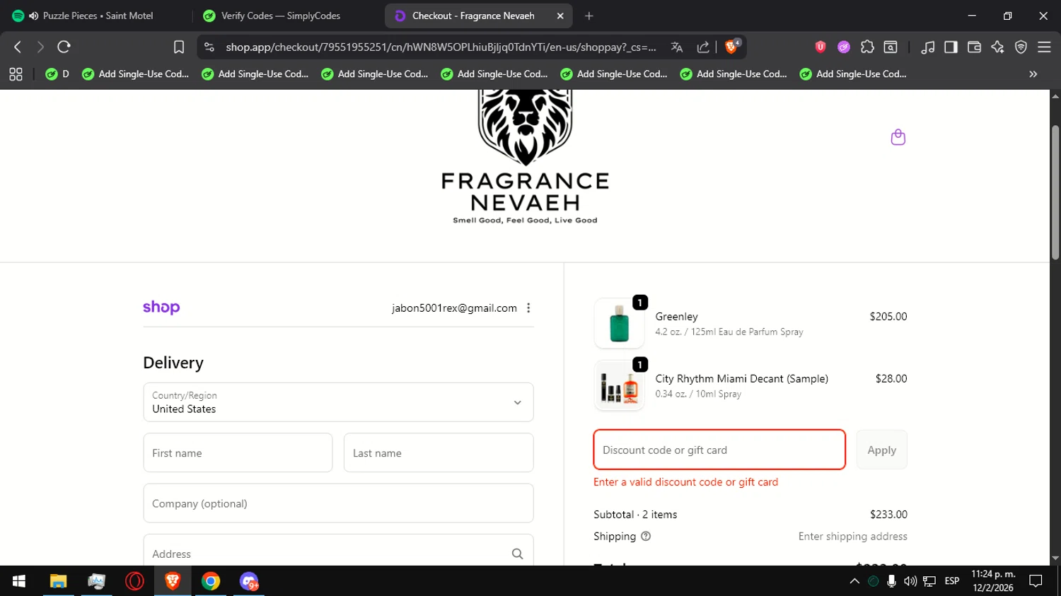
Task: Click the Brave taskbar icon
Action: pos(173,581)
